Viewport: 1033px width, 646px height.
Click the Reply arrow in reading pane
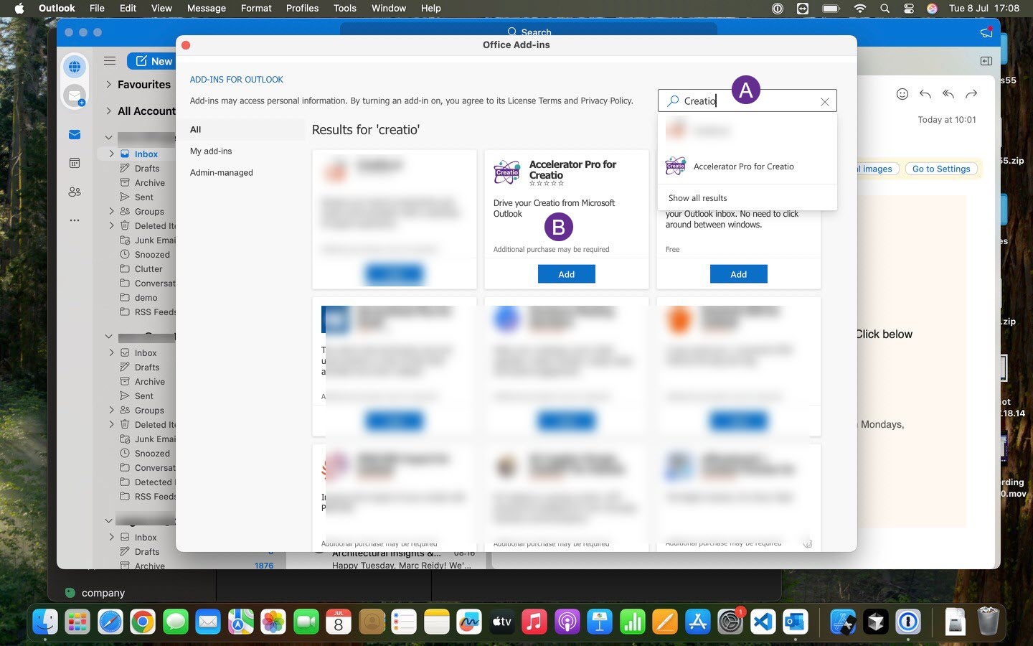coord(925,94)
